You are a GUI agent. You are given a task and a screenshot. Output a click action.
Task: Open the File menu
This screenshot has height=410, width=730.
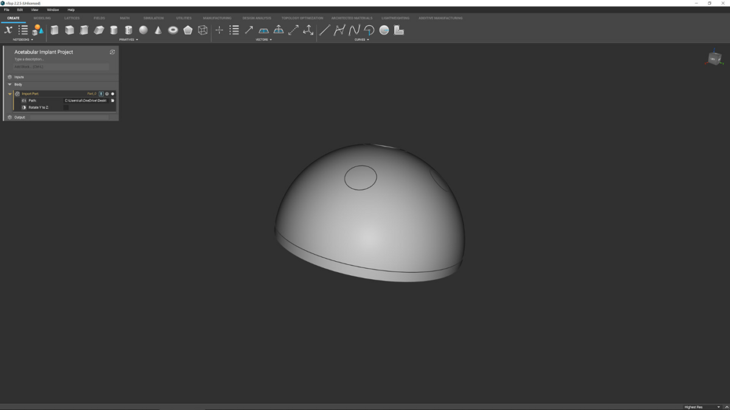[x=6, y=10]
